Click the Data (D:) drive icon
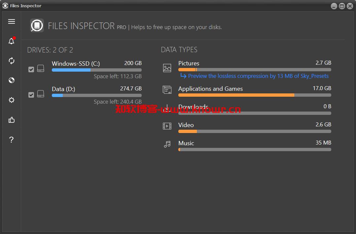 (41, 94)
